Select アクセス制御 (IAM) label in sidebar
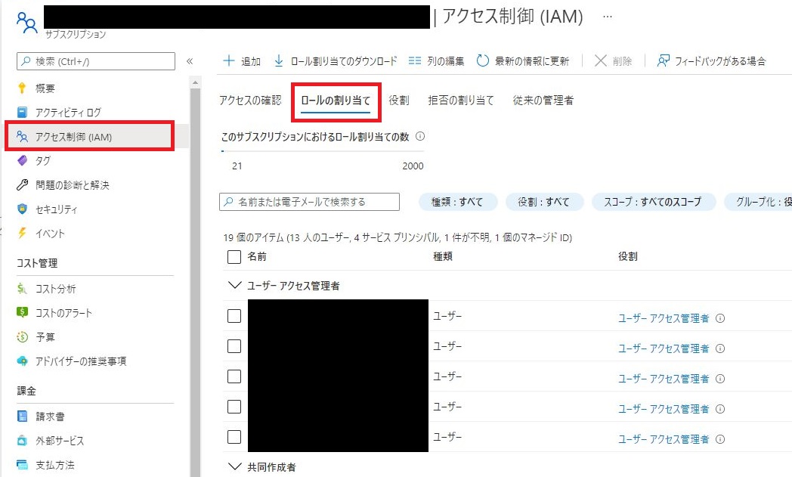The height and width of the screenshot is (477, 792). tap(74, 137)
